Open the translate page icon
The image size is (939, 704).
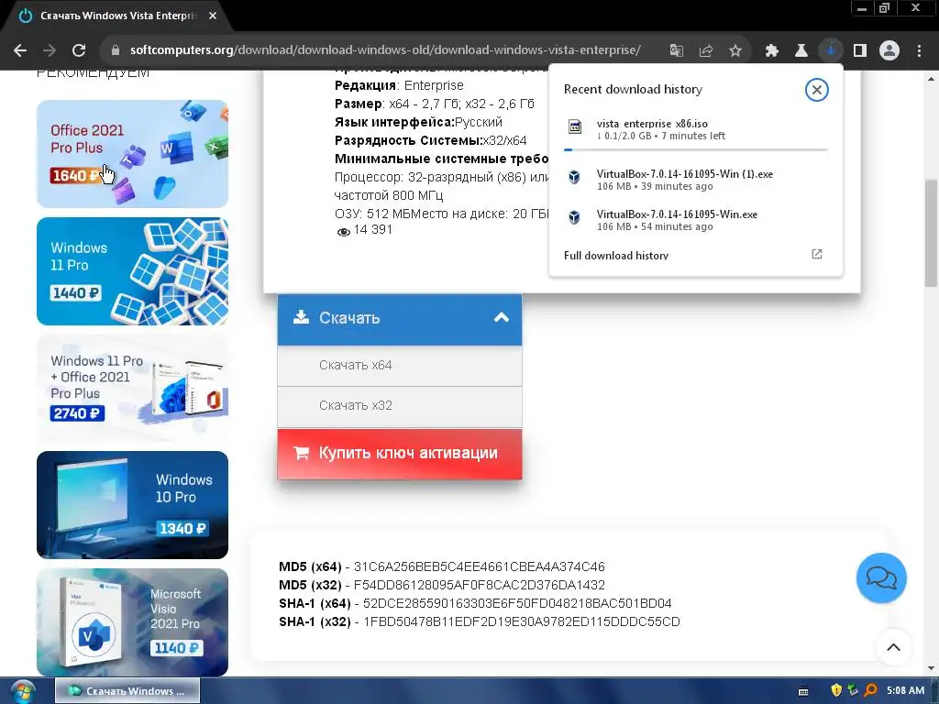[676, 50]
